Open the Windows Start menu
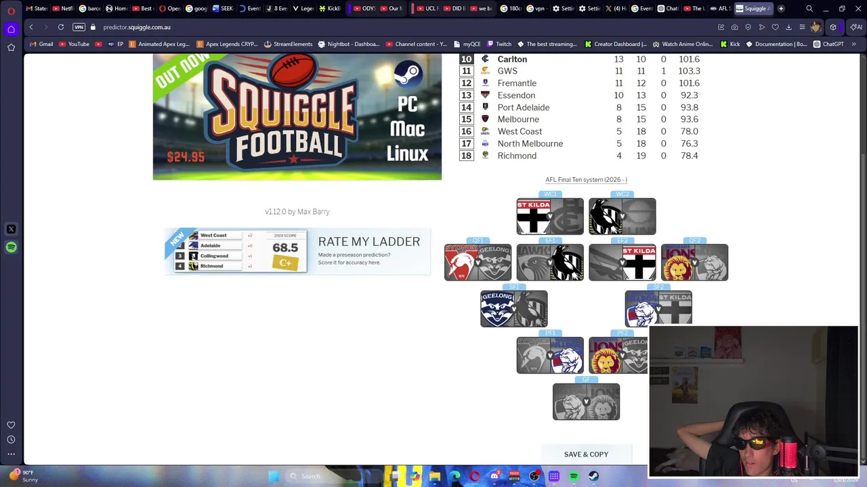Viewport: 867px width, 487px height. [x=274, y=476]
